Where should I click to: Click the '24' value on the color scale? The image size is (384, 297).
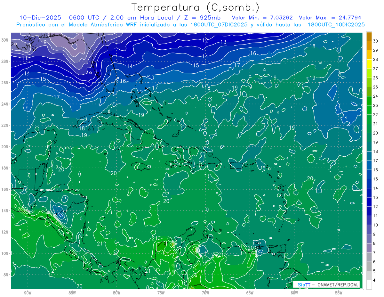pyautogui.click(x=376, y=96)
